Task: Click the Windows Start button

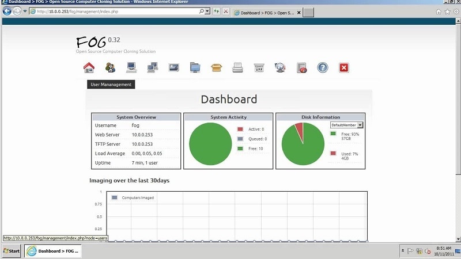Action: [11, 251]
